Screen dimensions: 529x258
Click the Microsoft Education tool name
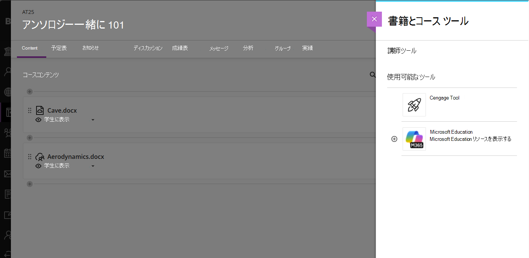(x=451, y=132)
